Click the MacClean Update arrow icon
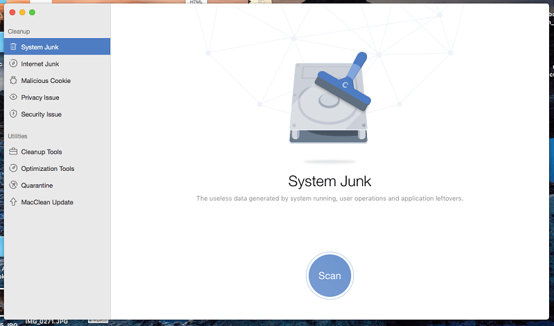 (13, 201)
